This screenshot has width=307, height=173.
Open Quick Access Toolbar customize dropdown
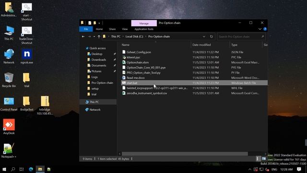pyautogui.click(x=99, y=23)
